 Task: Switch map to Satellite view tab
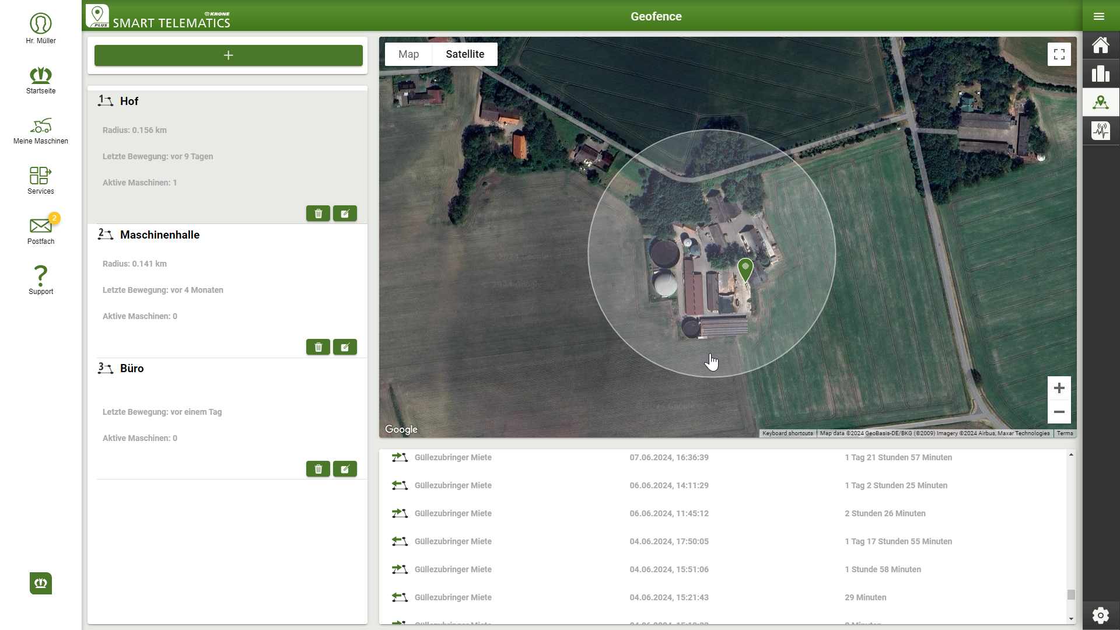tap(465, 54)
